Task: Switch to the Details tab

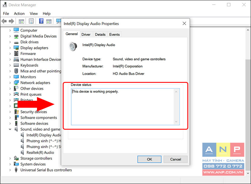Action: click(x=100, y=35)
